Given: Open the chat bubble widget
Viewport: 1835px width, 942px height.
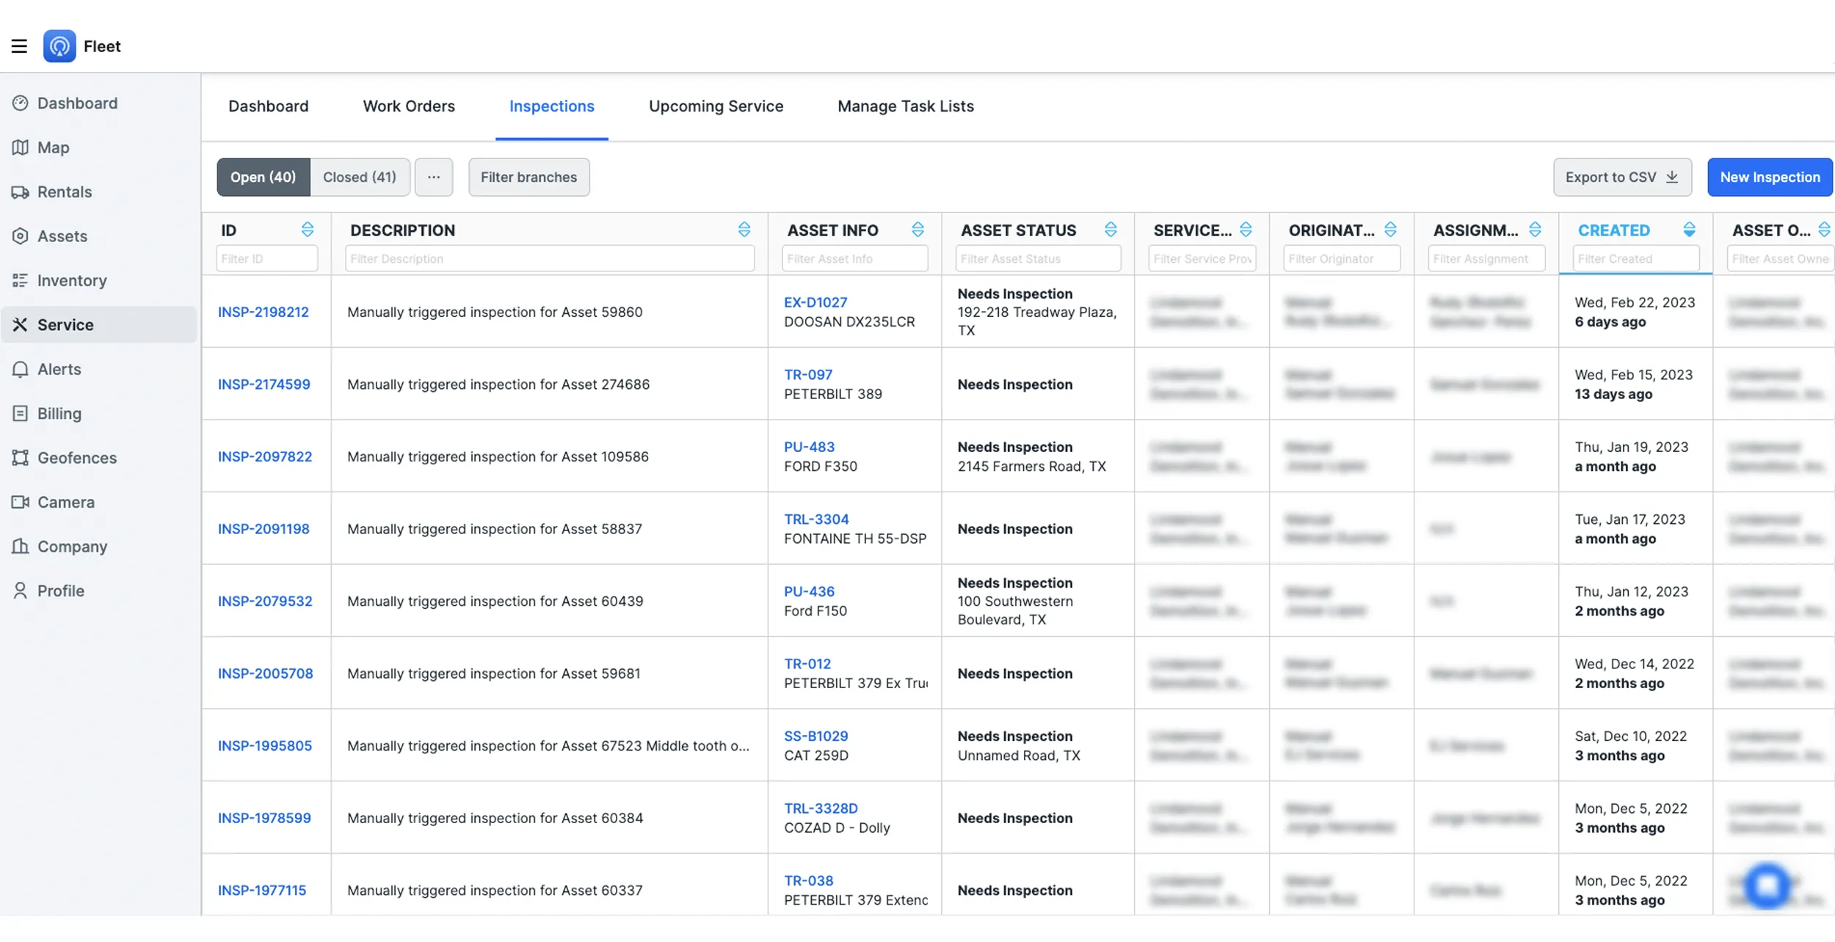Looking at the screenshot, I should (x=1767, y=886).
